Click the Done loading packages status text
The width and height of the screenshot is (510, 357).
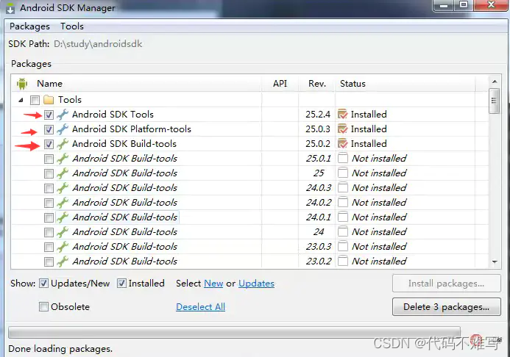(x=60, y=349)
